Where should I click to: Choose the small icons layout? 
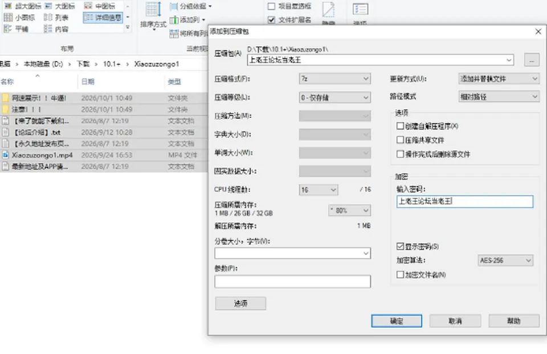pyautogui.click(x=19, y=18)
